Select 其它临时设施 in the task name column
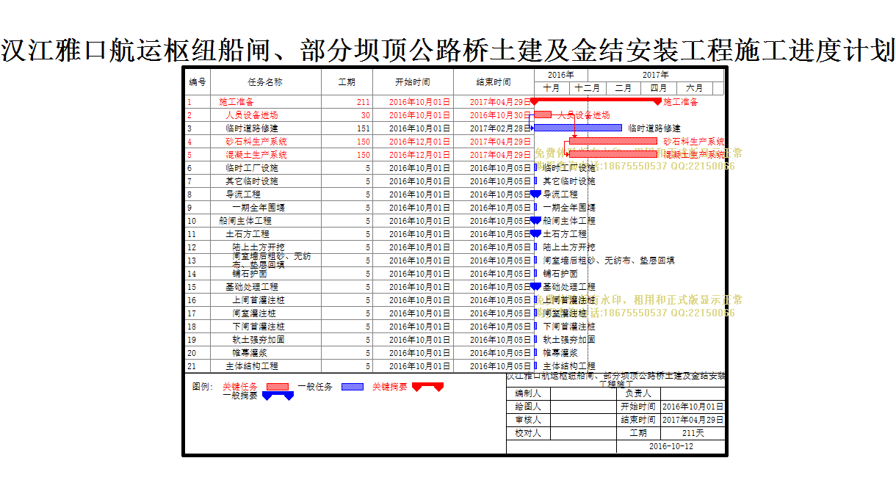Image resolution: width=896 pixels, height=491 pixels. 252,181
